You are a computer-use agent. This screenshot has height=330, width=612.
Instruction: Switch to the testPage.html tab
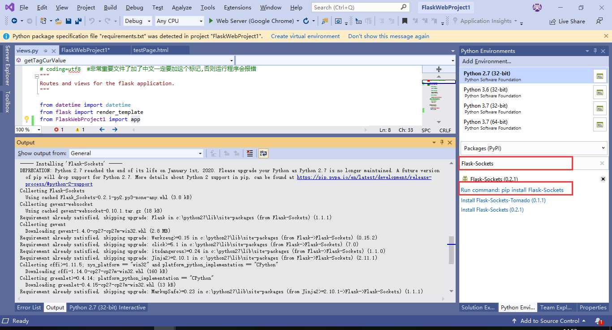click(x=151, y=50)
